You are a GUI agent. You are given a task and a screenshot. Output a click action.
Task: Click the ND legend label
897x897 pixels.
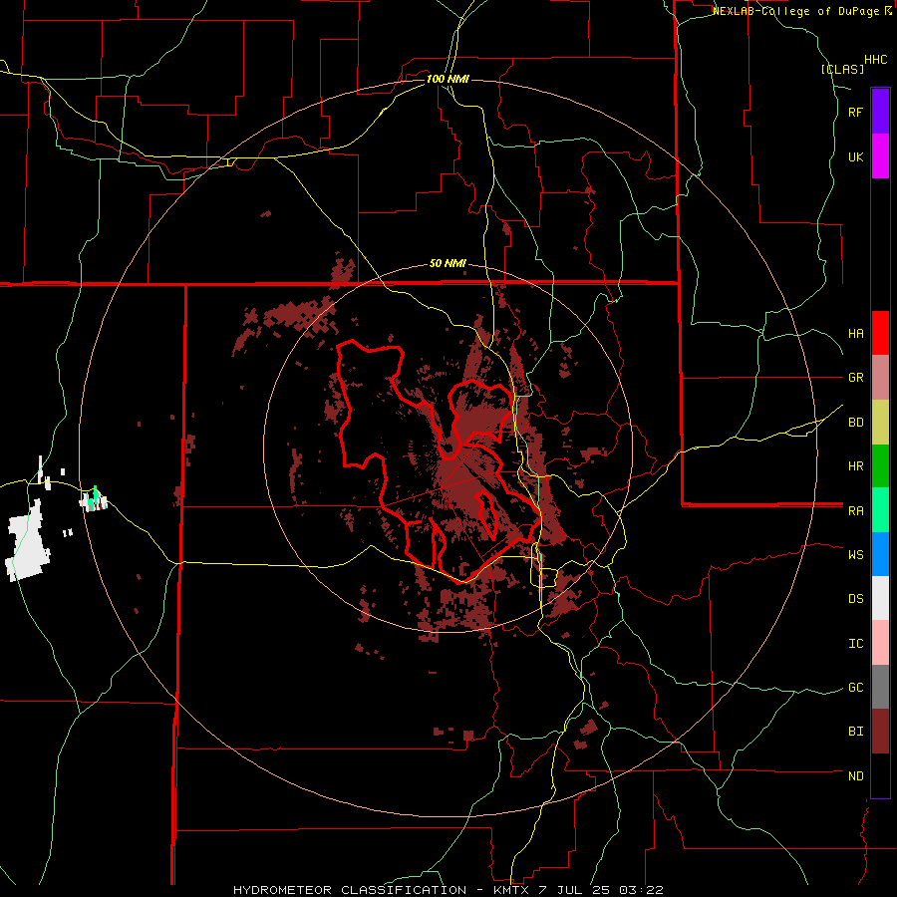pos(855,776)
